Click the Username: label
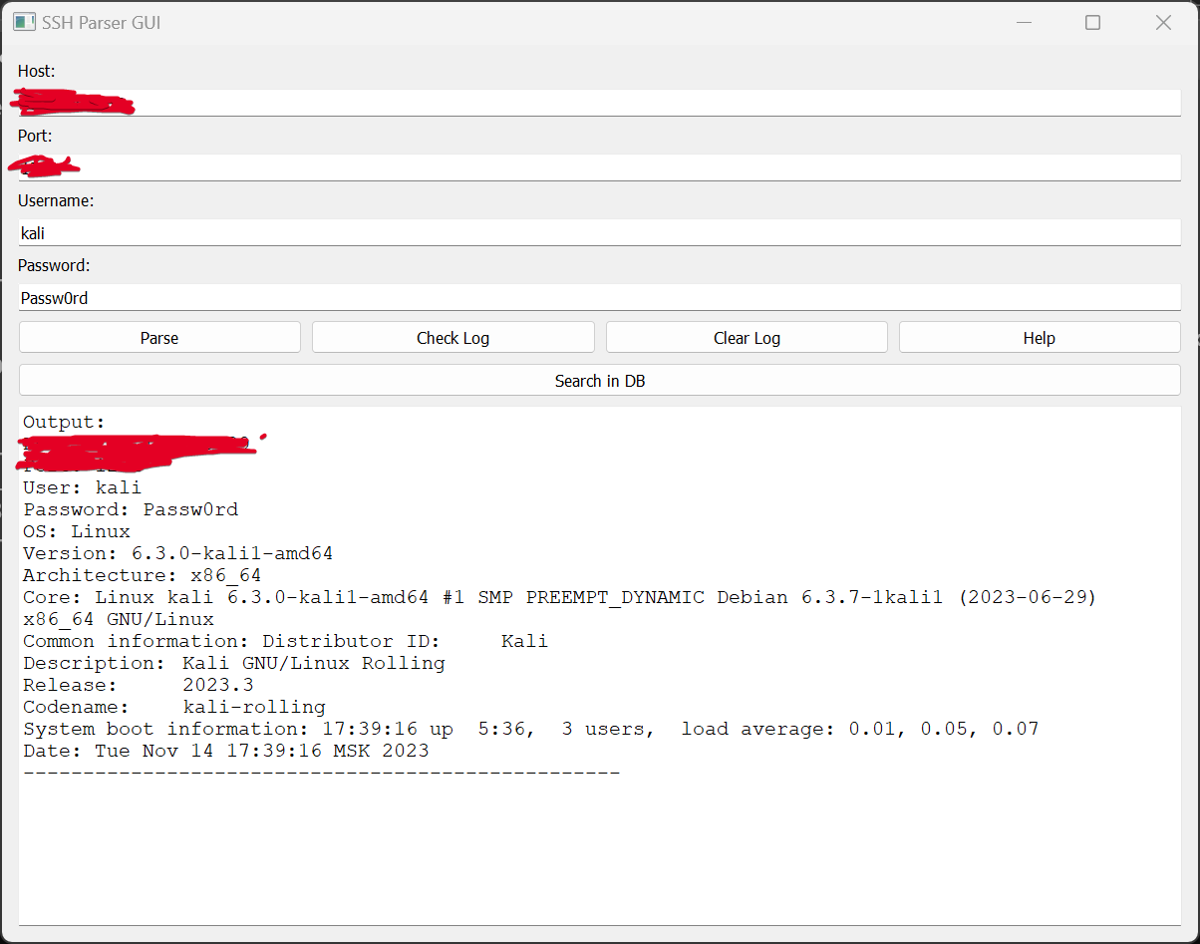This screenshot has width=1200, height=944. pos(56,200)
